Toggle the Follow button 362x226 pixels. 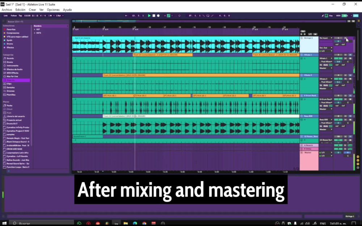point(14,16)
